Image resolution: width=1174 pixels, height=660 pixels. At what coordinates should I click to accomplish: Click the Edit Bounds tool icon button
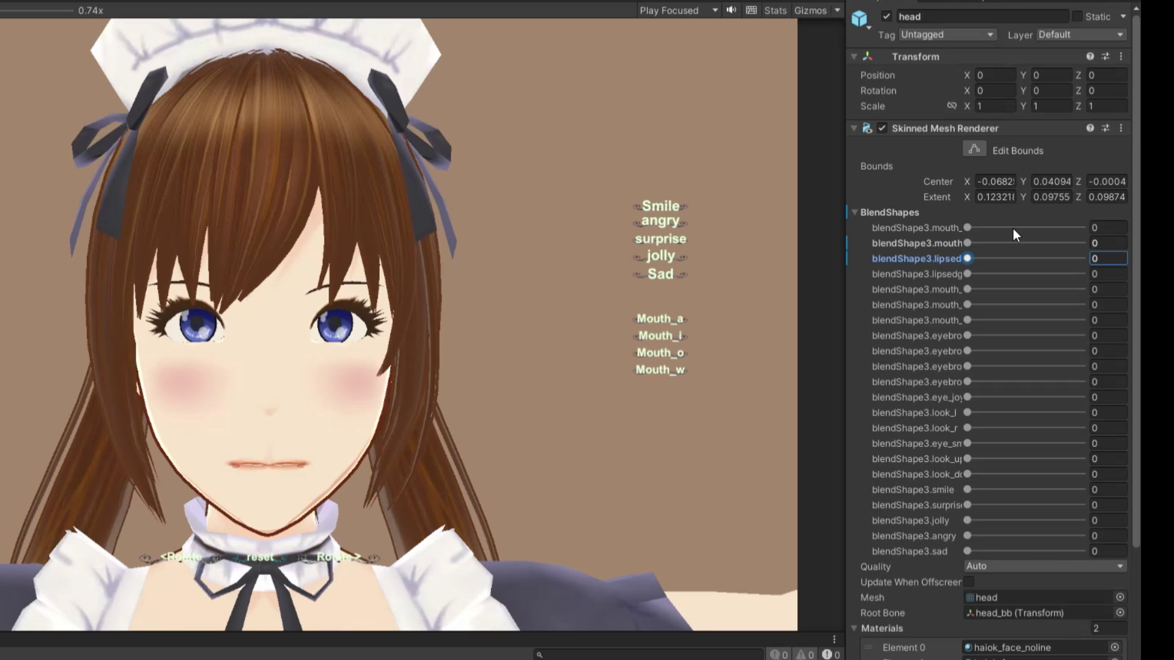pos(974,149)
